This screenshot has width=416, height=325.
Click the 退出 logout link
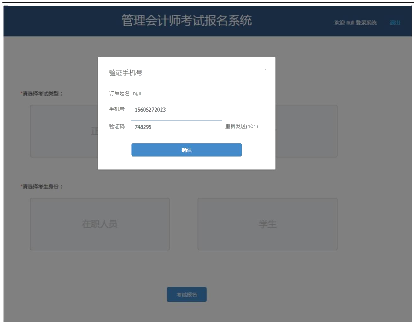(395, 23)
